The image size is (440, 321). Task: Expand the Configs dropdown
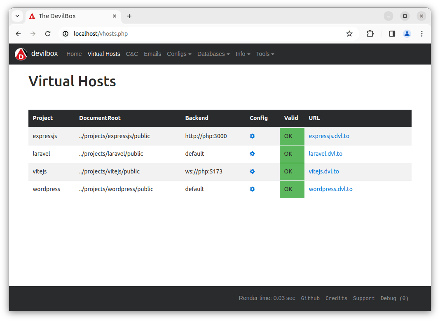[179, 54]
